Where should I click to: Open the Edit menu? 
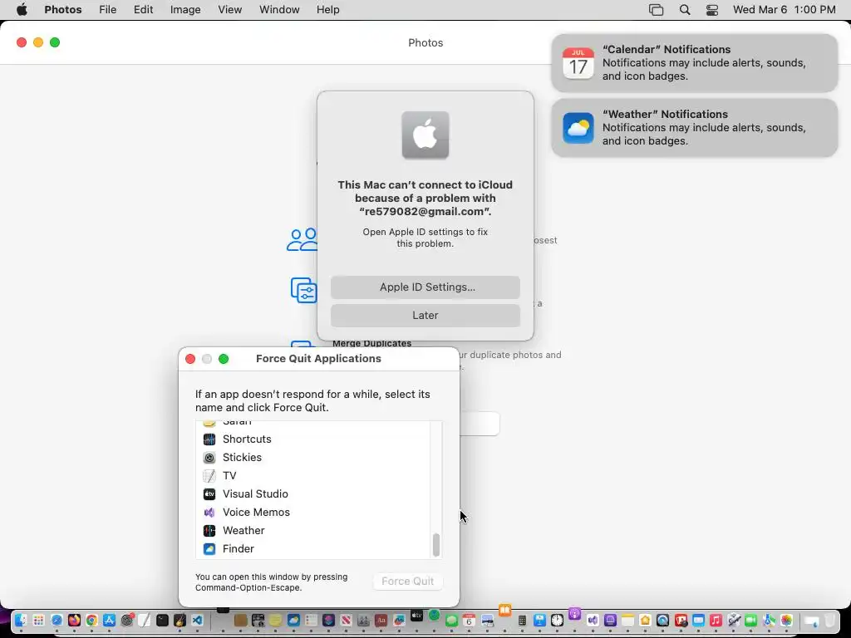tap(143, 9)
